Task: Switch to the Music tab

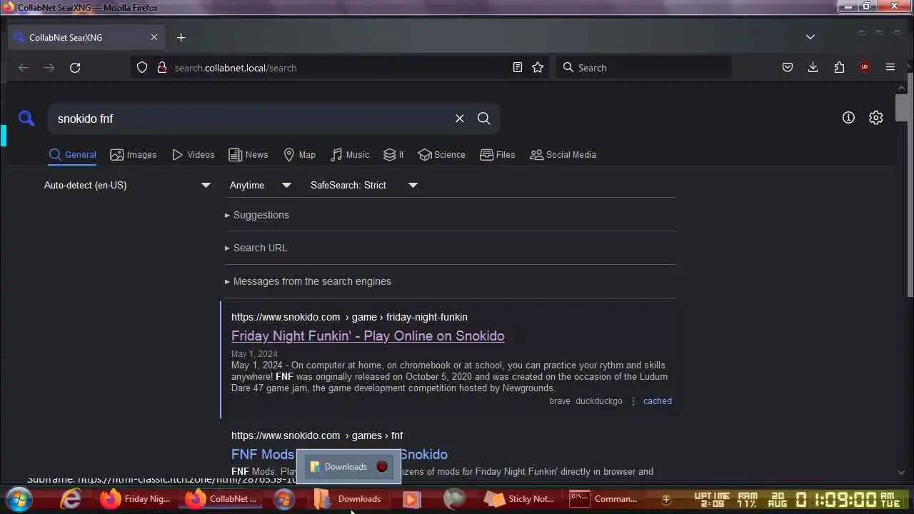Action: pos(350,155)
